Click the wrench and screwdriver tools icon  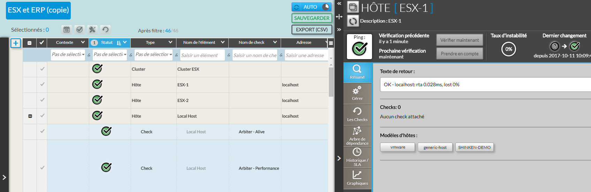(92, 30)
